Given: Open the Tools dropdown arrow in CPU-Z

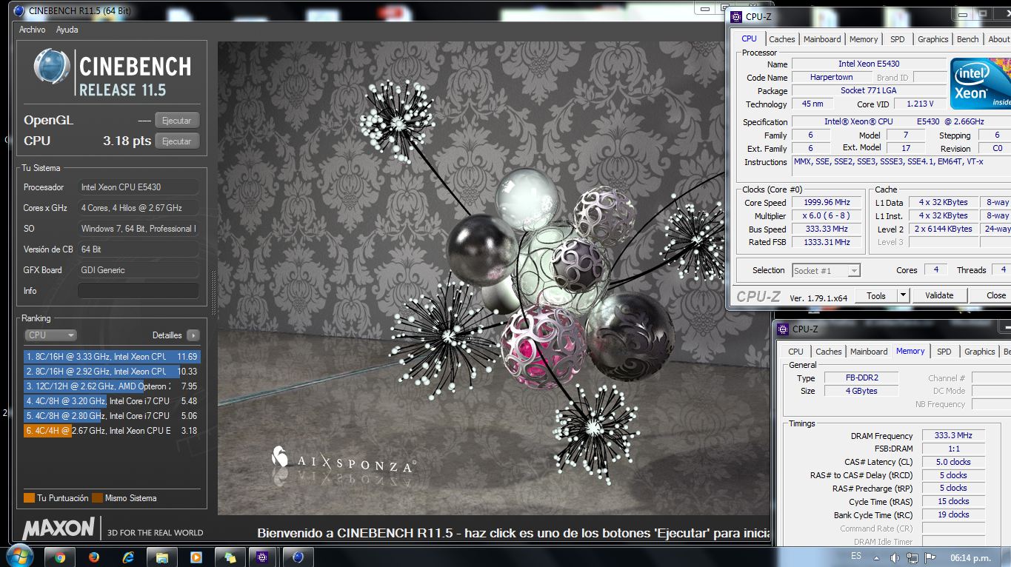Looking at the screenshot, I should click(903, 295).
